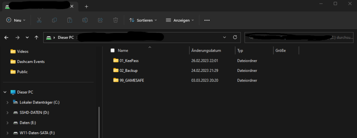Viewport: 357px width, 138px height.
Task: Open the Anzeigen dropdown
Action: [180, 20]
